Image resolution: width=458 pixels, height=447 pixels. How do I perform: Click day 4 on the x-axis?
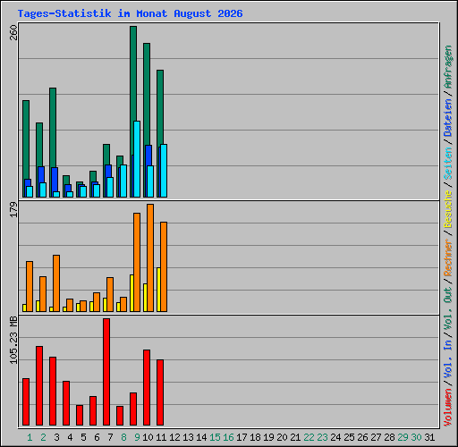(x=70, y=437)
